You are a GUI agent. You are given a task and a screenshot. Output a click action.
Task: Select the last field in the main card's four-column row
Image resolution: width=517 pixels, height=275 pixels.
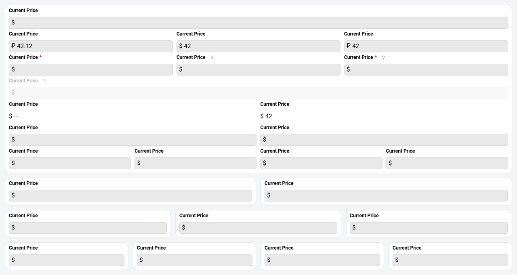pyautogui.click(x=447, y=163)
